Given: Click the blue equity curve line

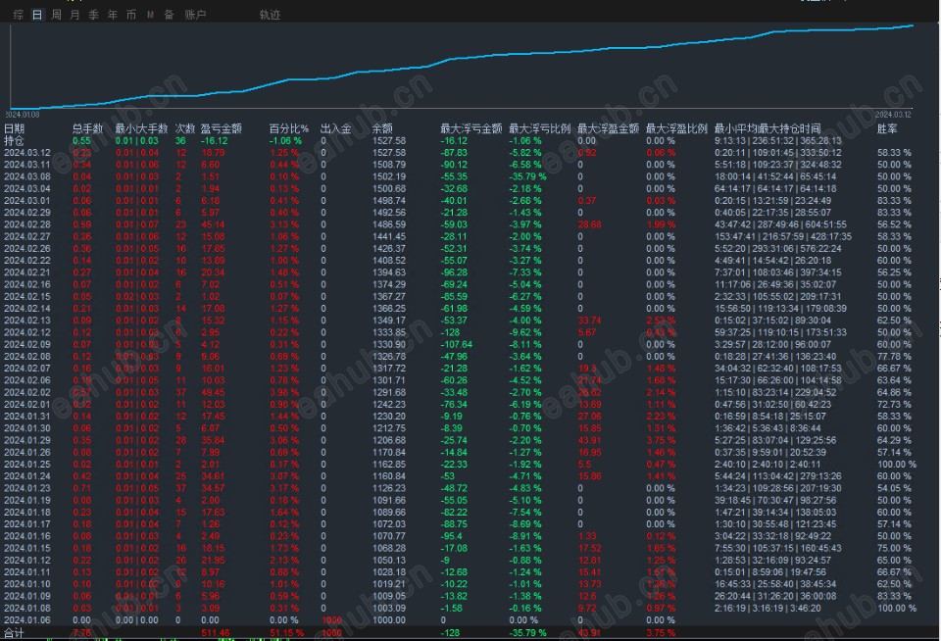Looking at the screenshot, I should pyautogui.click(x=462, y=58).
